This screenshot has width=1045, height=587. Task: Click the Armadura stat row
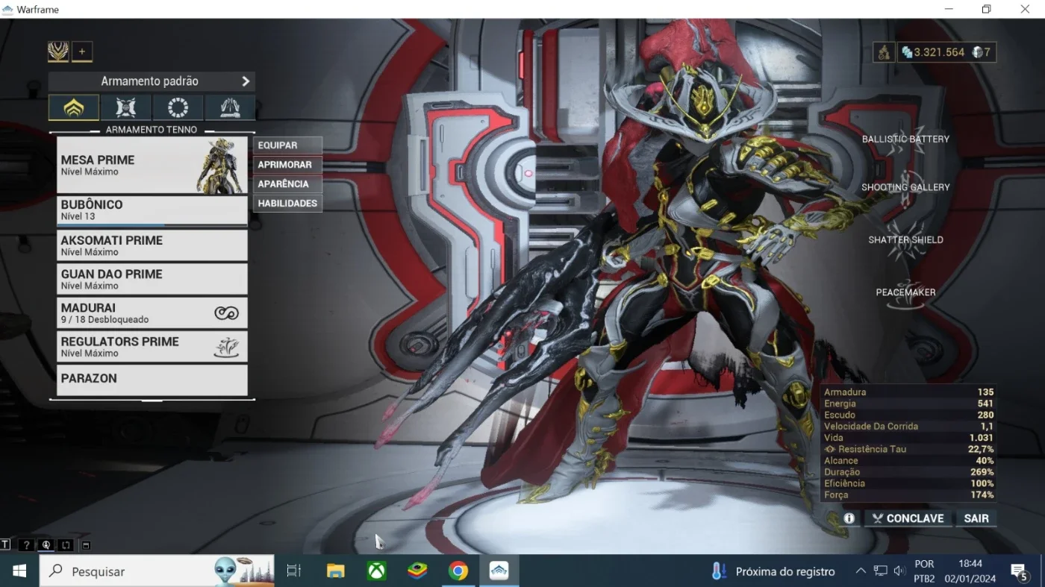(908, 392)
